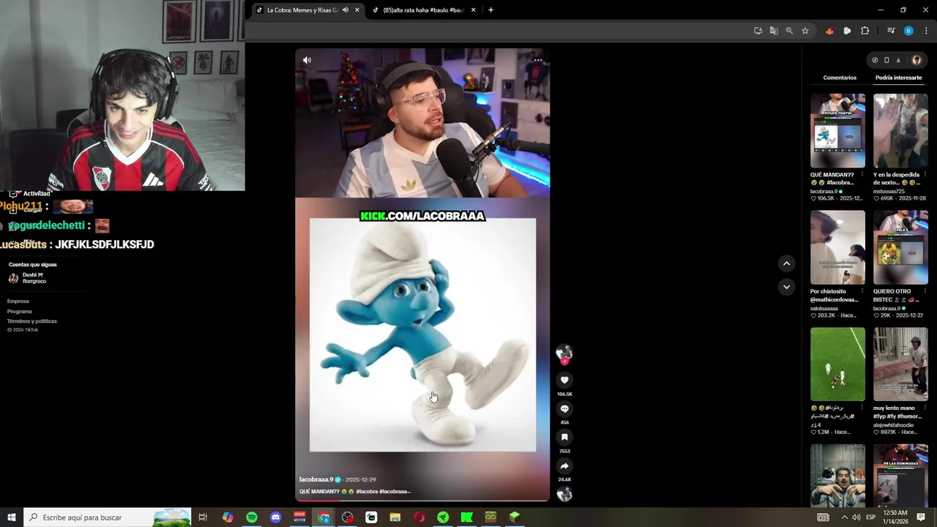Bookmark this page with the star icon

pyautogui.click(x=805, y=31)
